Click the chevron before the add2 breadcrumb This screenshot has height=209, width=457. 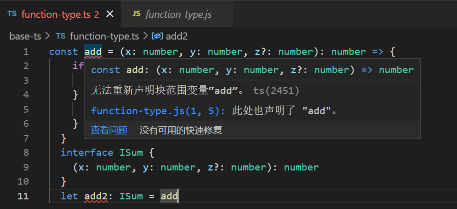click(146, 36)
